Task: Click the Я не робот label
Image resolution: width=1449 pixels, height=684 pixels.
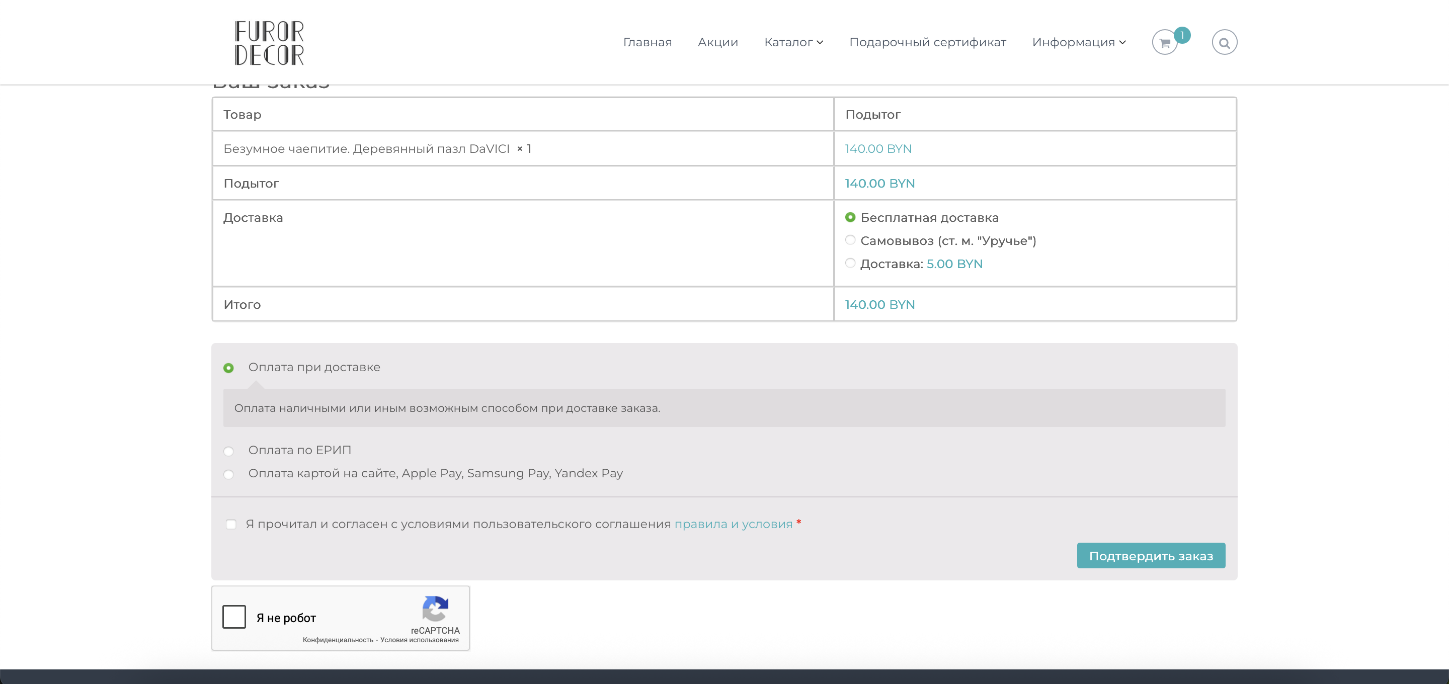Action: [286, 618]
